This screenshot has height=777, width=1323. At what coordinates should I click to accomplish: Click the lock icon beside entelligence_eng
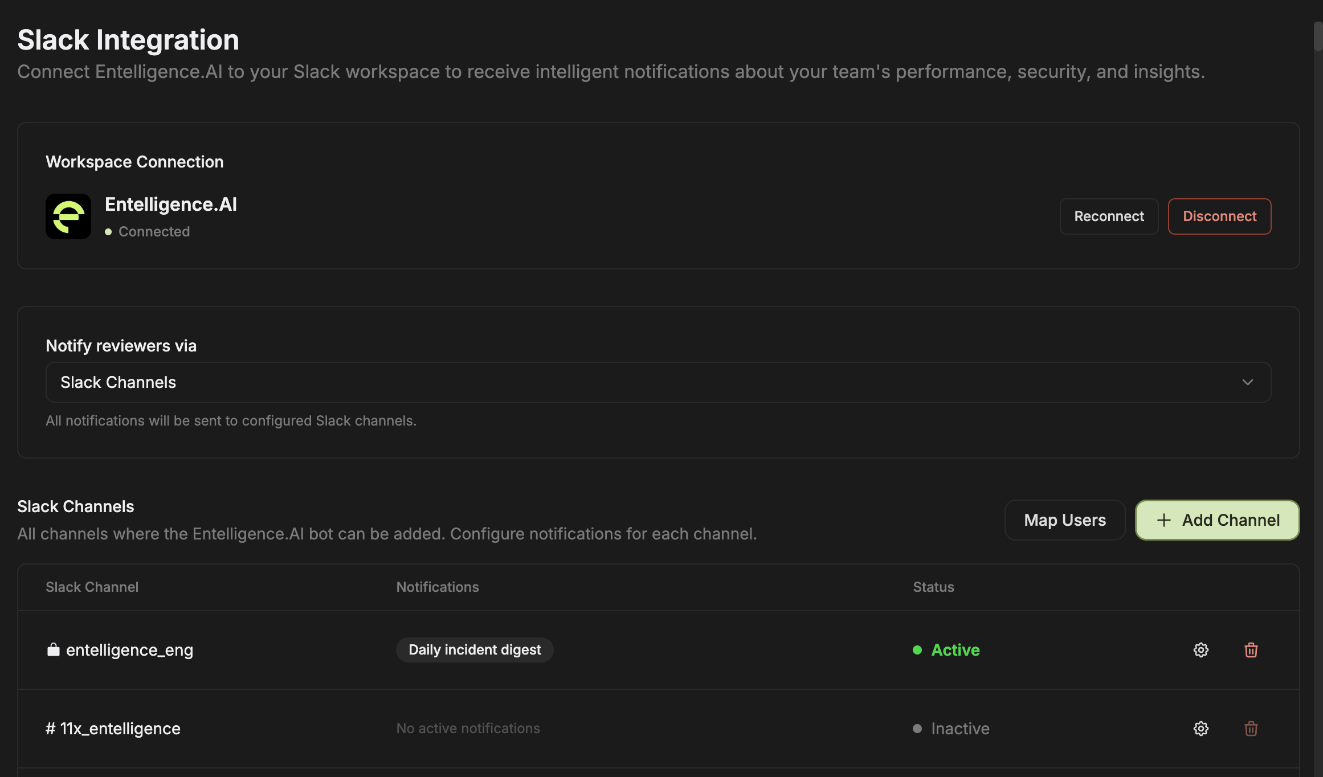click(x=53, y=649)
